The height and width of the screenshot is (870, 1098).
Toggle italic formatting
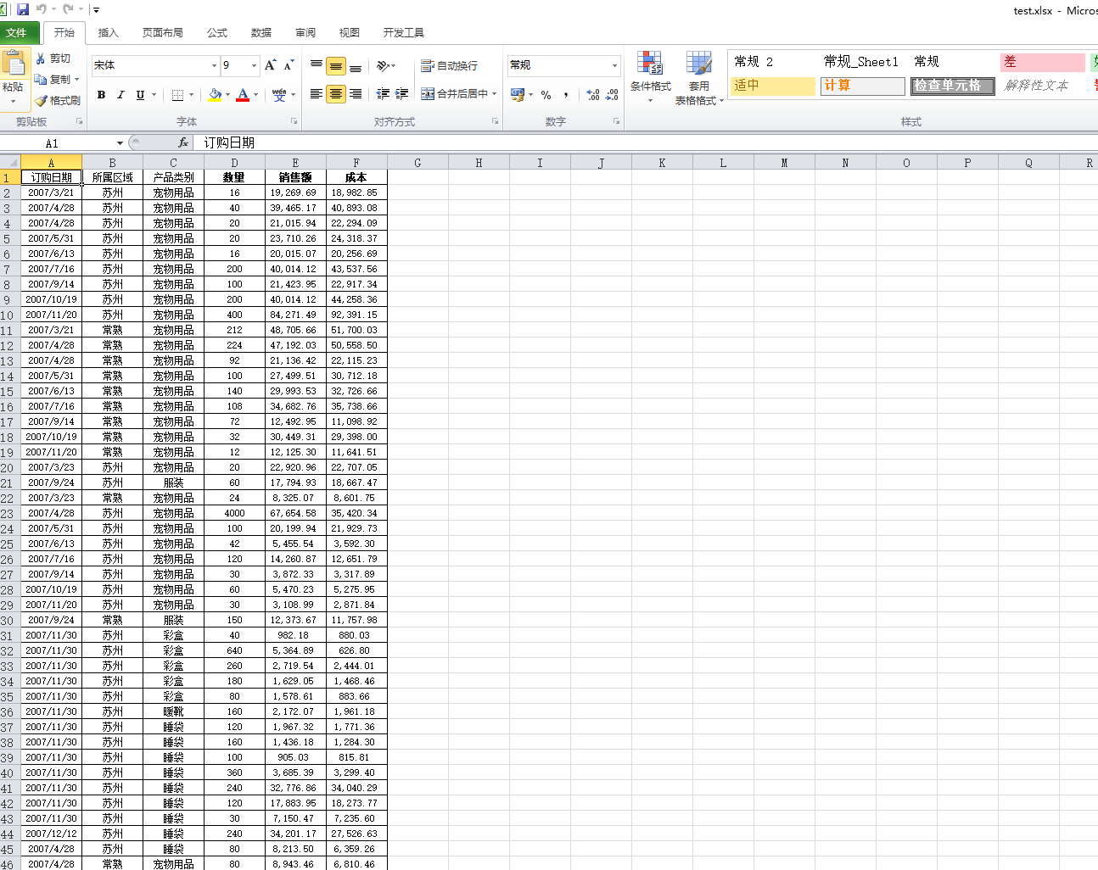pos(120,95)
